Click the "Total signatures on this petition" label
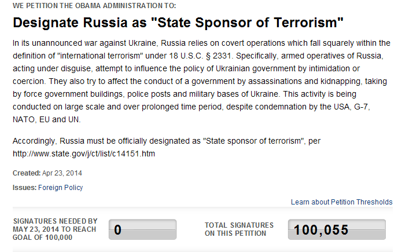409x252 pixels. pos(239,229)
